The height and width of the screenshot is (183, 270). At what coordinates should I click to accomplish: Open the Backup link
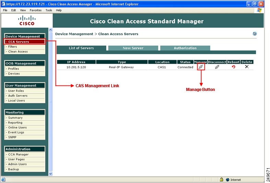24,169
